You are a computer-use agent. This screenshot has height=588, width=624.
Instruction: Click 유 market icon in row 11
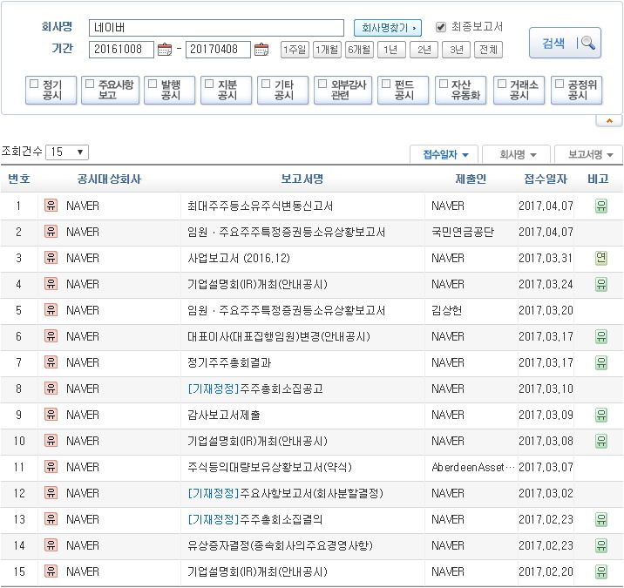pos(51,467)
